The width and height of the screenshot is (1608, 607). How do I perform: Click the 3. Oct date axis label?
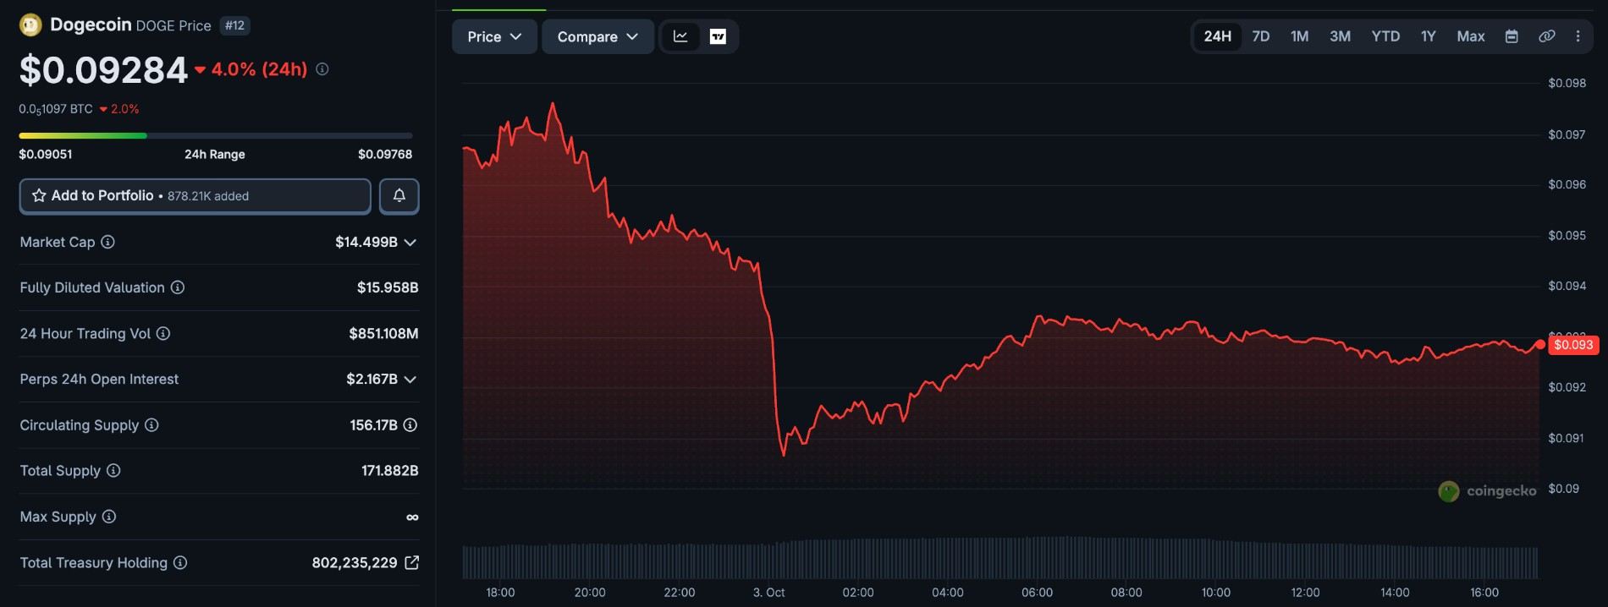(769, 593)
